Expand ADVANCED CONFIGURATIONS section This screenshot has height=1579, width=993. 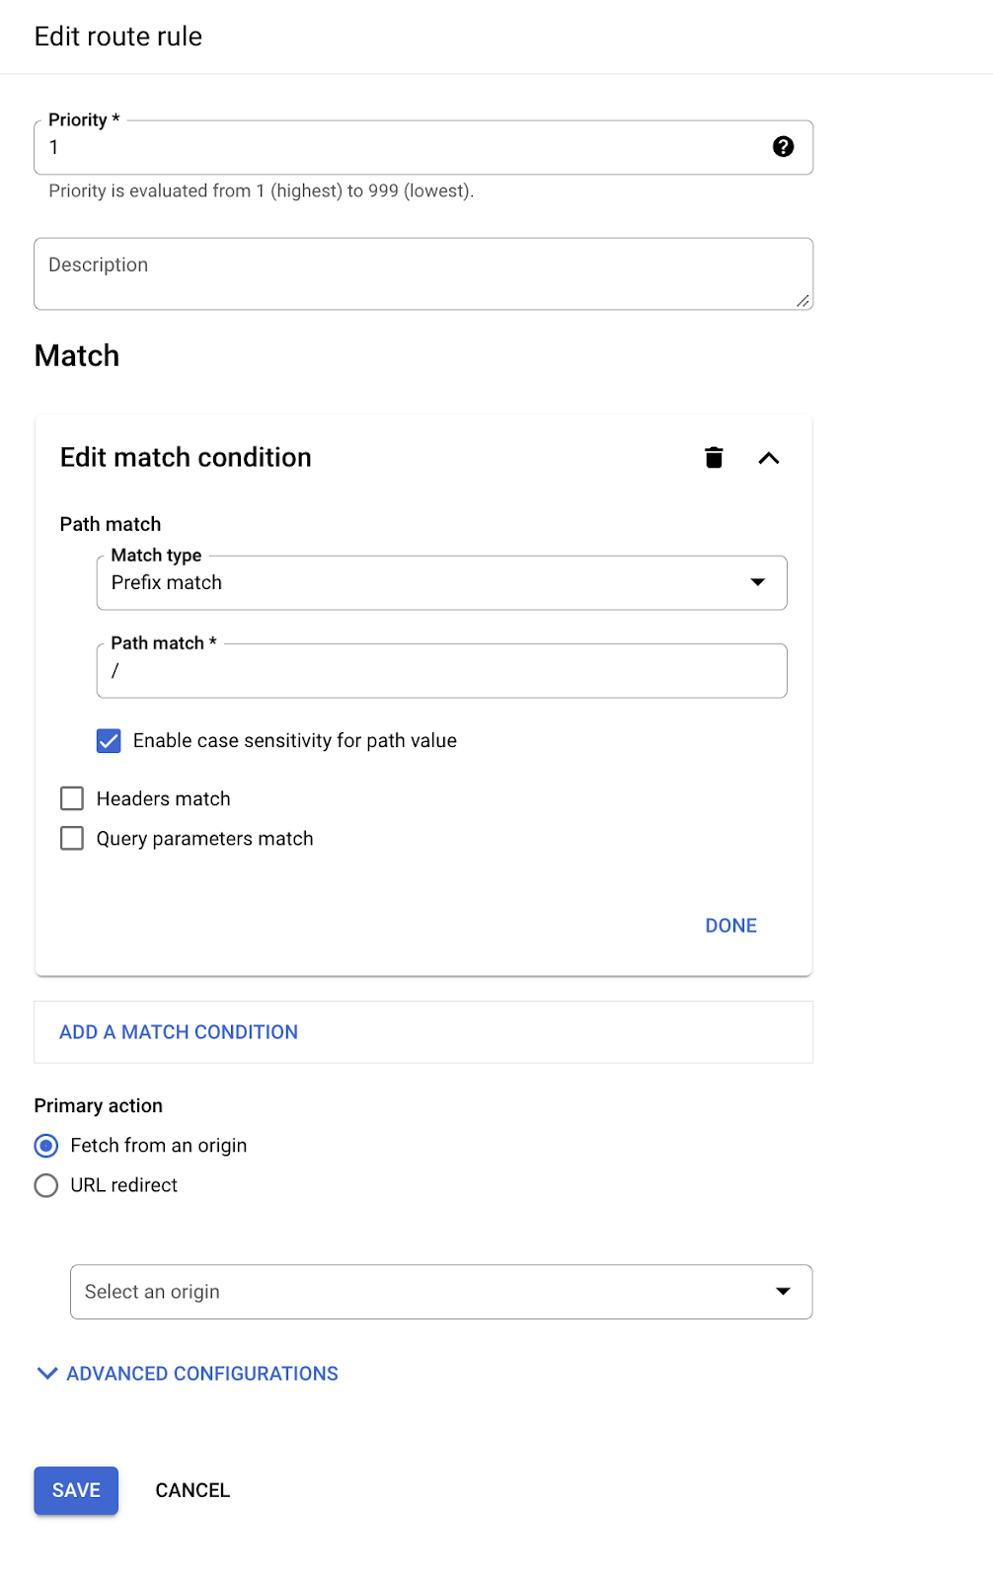188,1374
